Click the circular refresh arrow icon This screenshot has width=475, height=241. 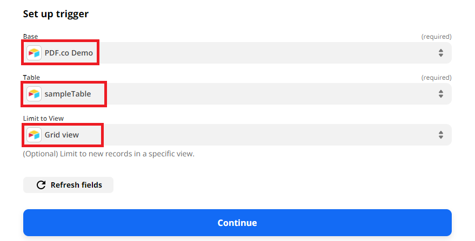click(x=41, y=185)
